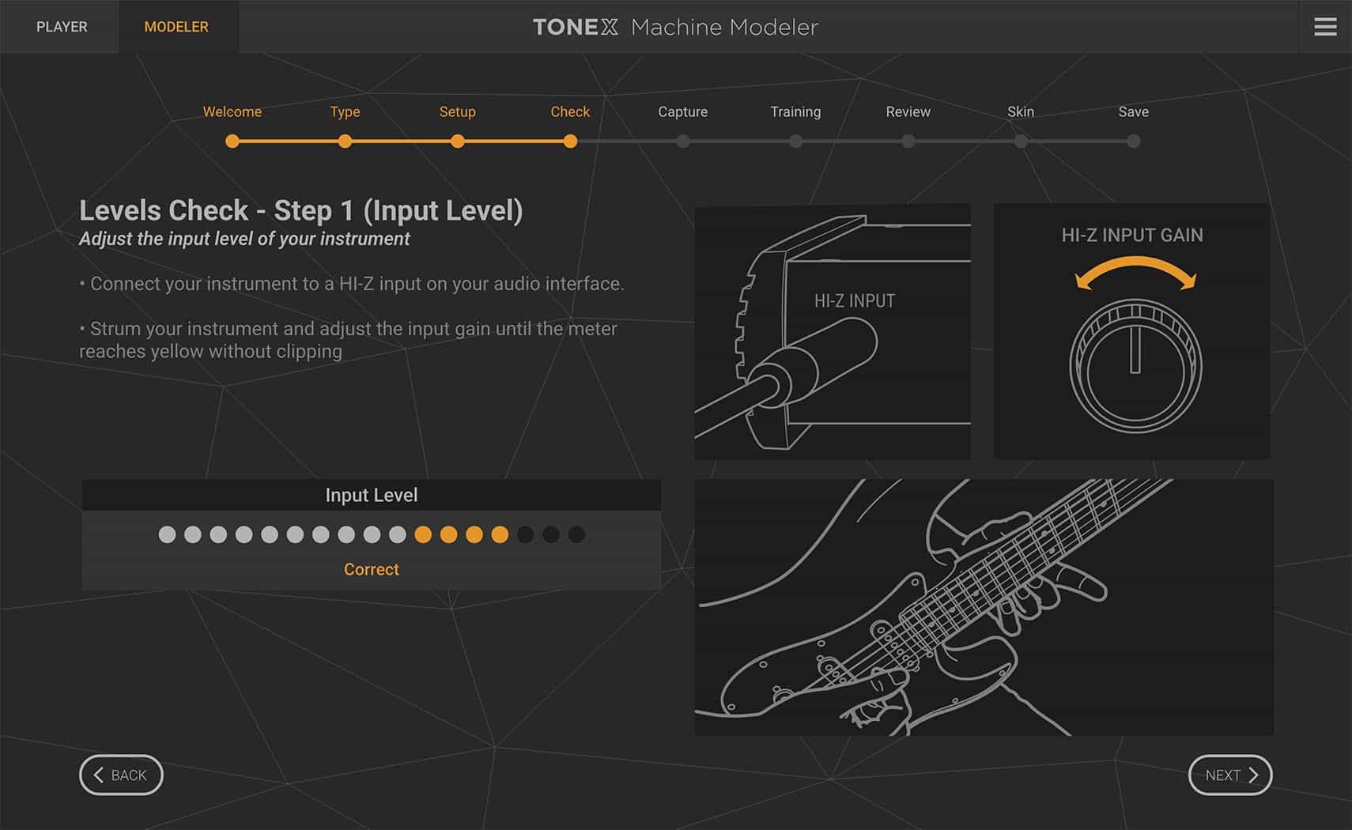Screen dimensions: 1352x830
Task: Select the Save step dot
Action: tap(1134, 141)
